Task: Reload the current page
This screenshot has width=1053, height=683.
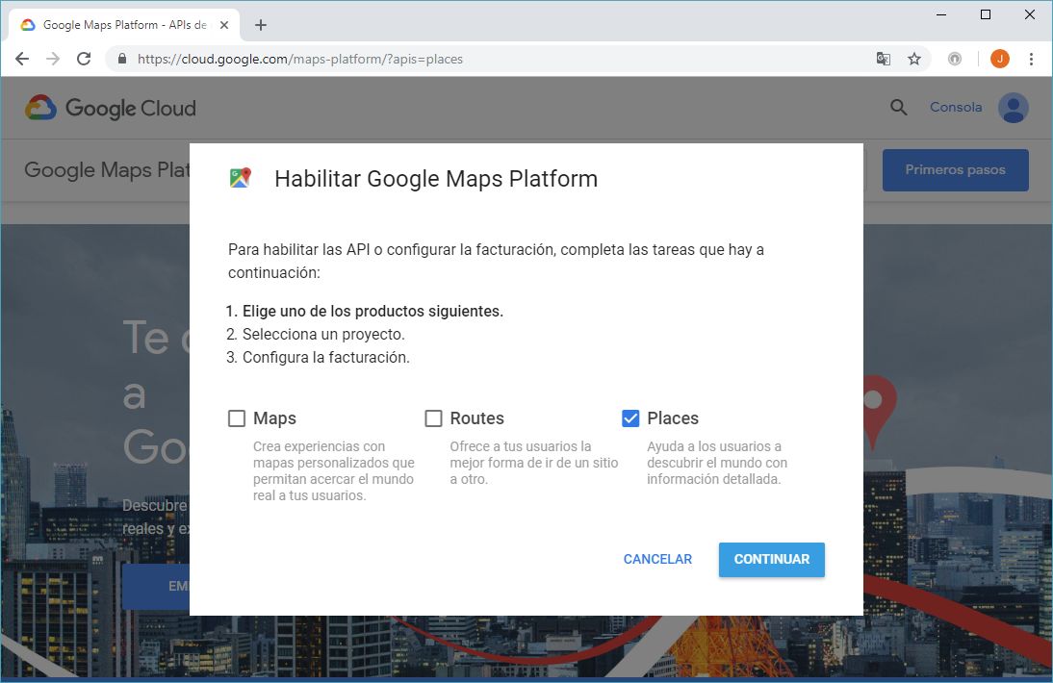Action: pos(84,59)
